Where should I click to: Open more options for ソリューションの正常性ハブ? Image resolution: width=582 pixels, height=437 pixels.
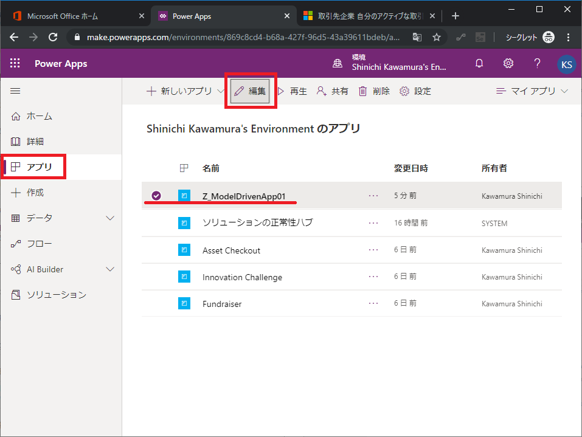coord(373,223)
